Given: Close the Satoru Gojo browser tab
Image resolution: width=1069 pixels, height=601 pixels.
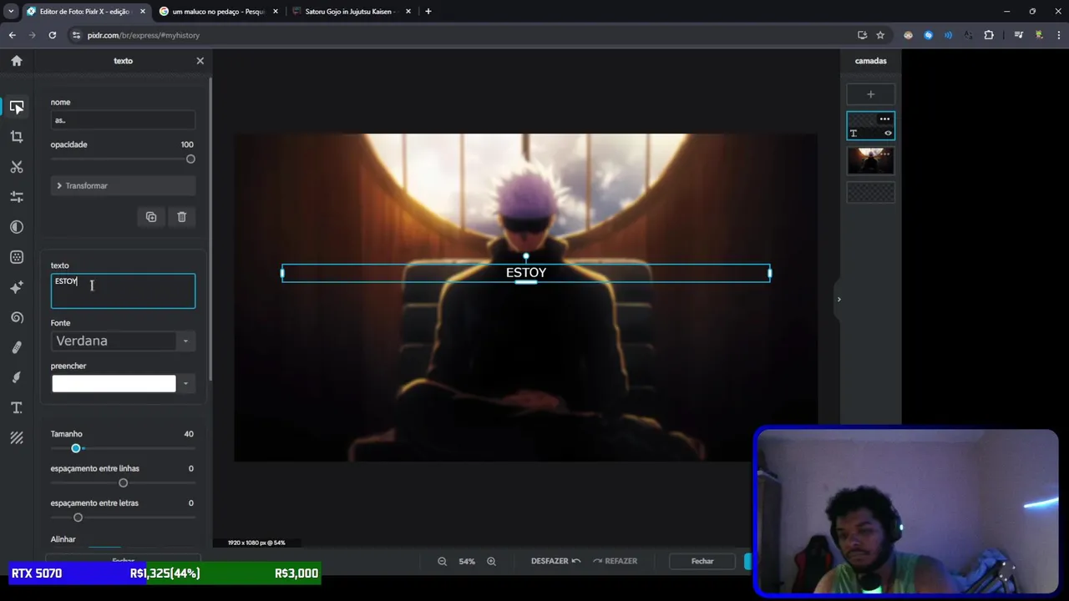Looking at the screenshot, I should 408,12.
